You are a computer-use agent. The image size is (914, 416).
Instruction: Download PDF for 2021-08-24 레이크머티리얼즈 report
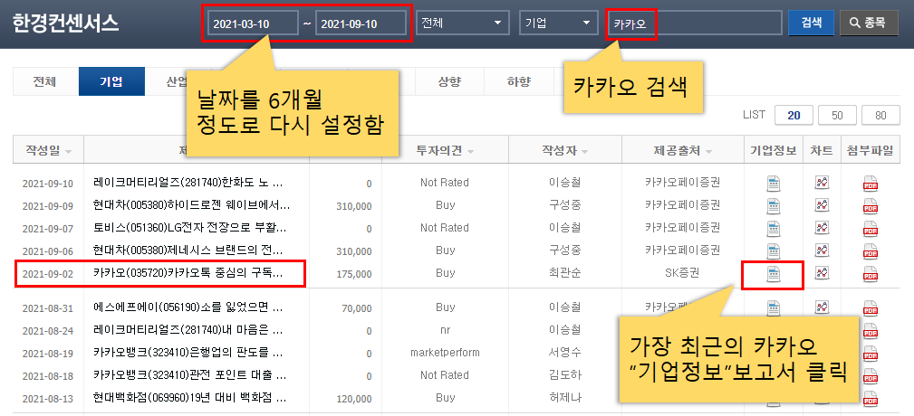coord(871,330)
